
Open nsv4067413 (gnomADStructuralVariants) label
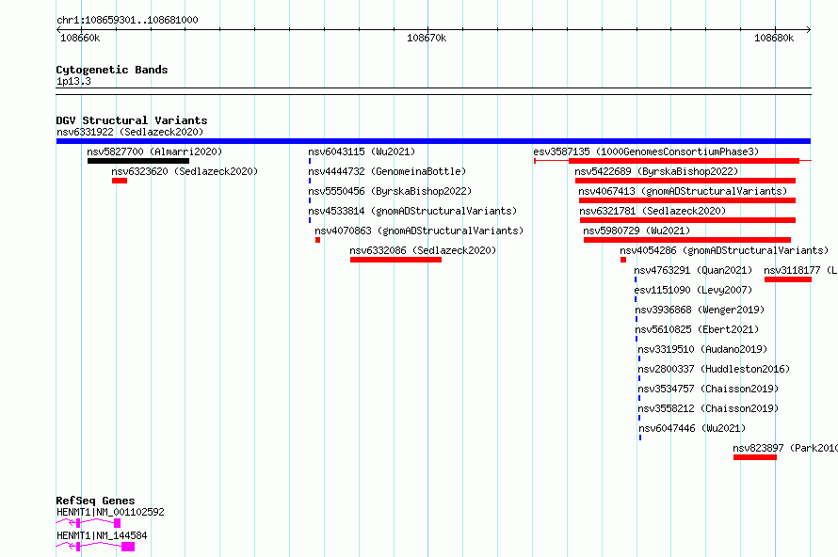(x=683, y=191)
